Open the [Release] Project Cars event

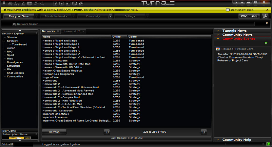tap(237, 49)
